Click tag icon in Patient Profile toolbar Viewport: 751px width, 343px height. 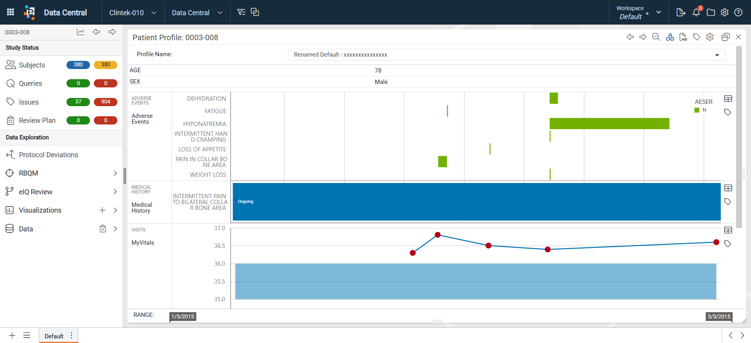(697, 37)
